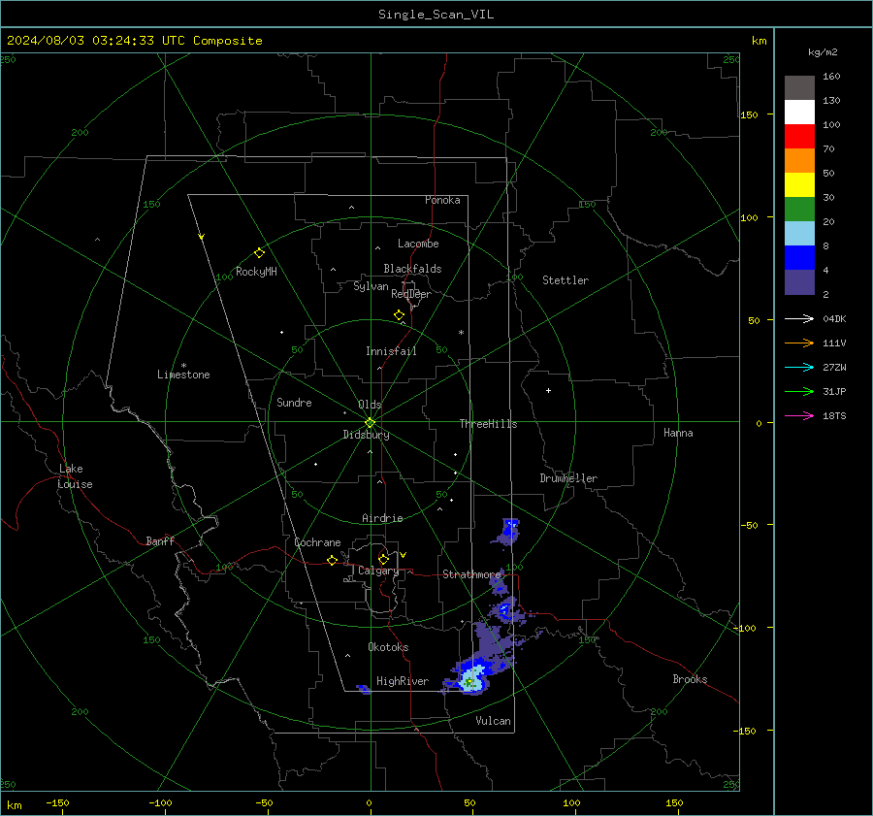Select the light blue 8-20 color swatch

point(799,234)
